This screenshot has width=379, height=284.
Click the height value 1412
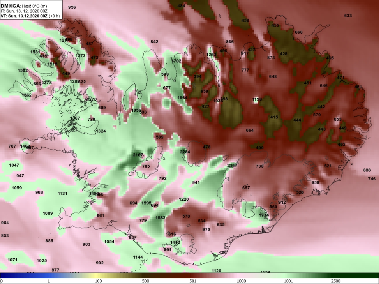coord(175,242)
